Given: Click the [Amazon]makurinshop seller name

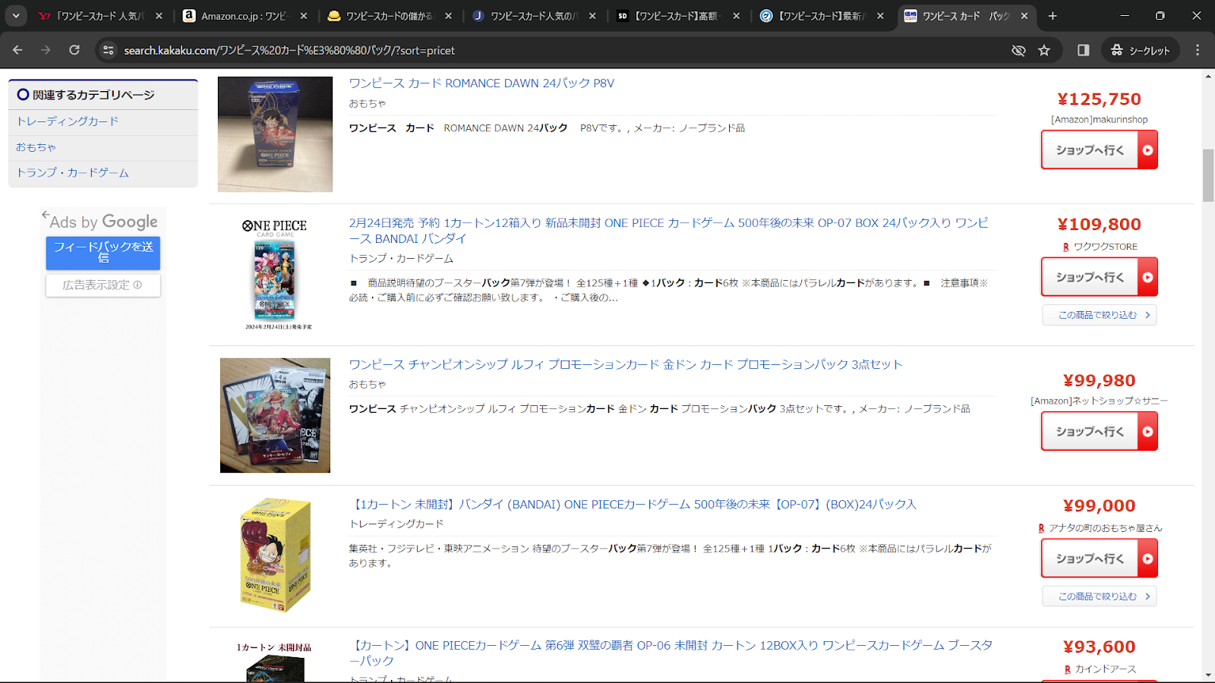Looking at the screenshot, I should [1100, 120].
